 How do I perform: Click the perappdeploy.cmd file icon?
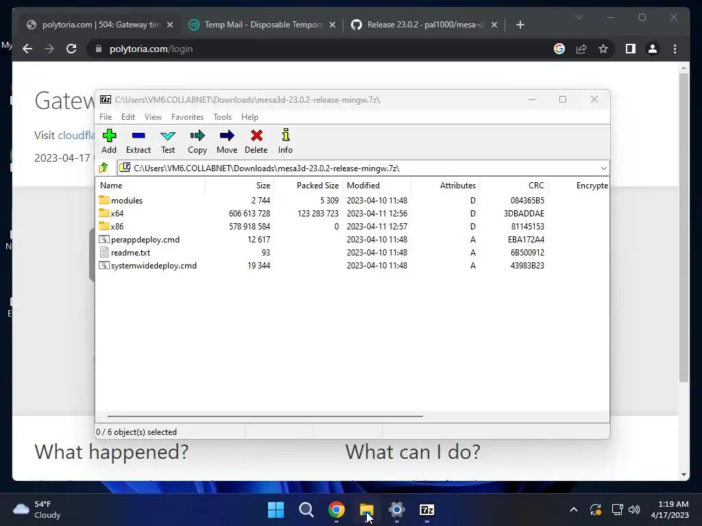[x=104, y=239]
